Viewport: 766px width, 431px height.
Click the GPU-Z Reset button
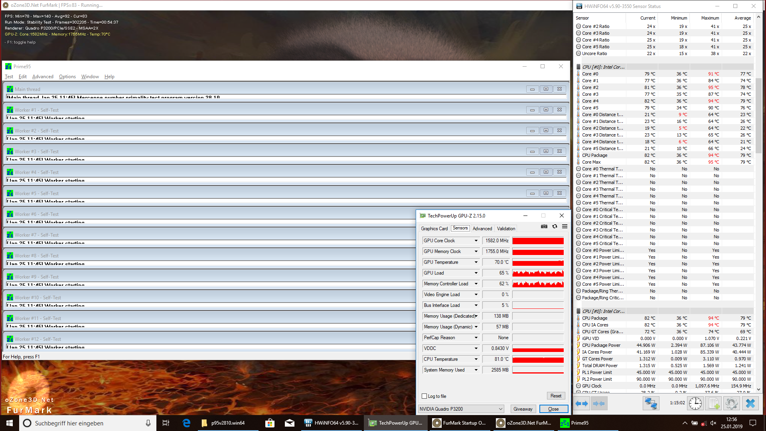pyautogui.click(x=556, y=396)
